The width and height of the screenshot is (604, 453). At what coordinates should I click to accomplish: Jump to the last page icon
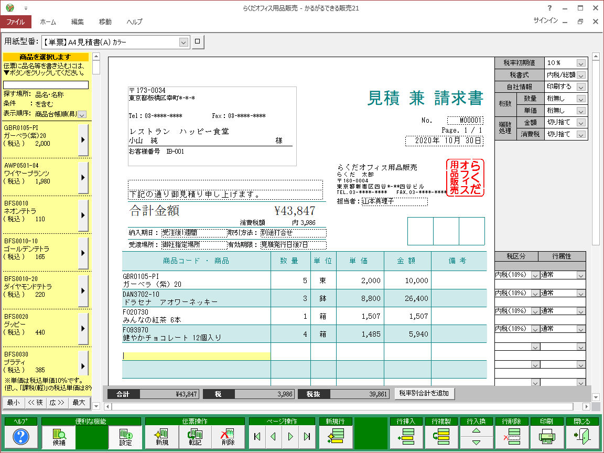[x=307, y=436]
